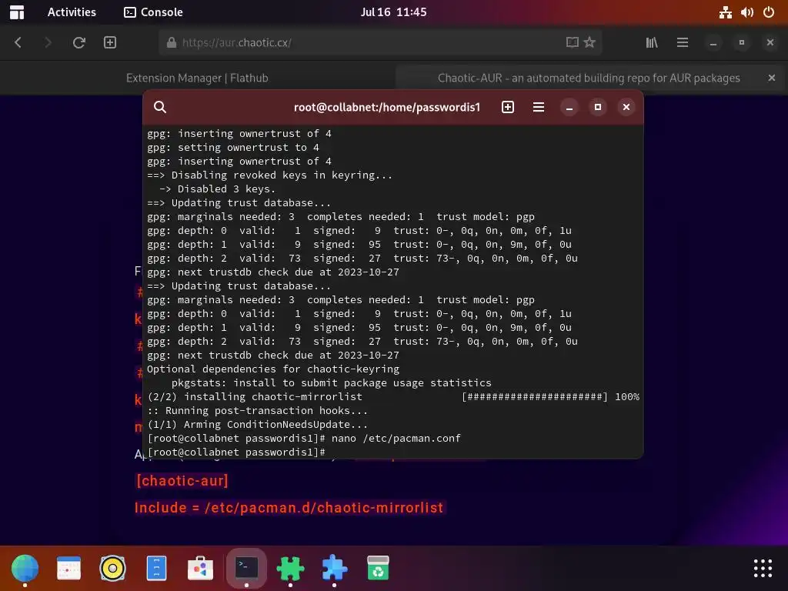Go back in the browser

click(18, 43)
